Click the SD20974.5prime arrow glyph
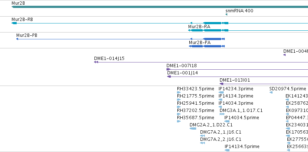 271,92
